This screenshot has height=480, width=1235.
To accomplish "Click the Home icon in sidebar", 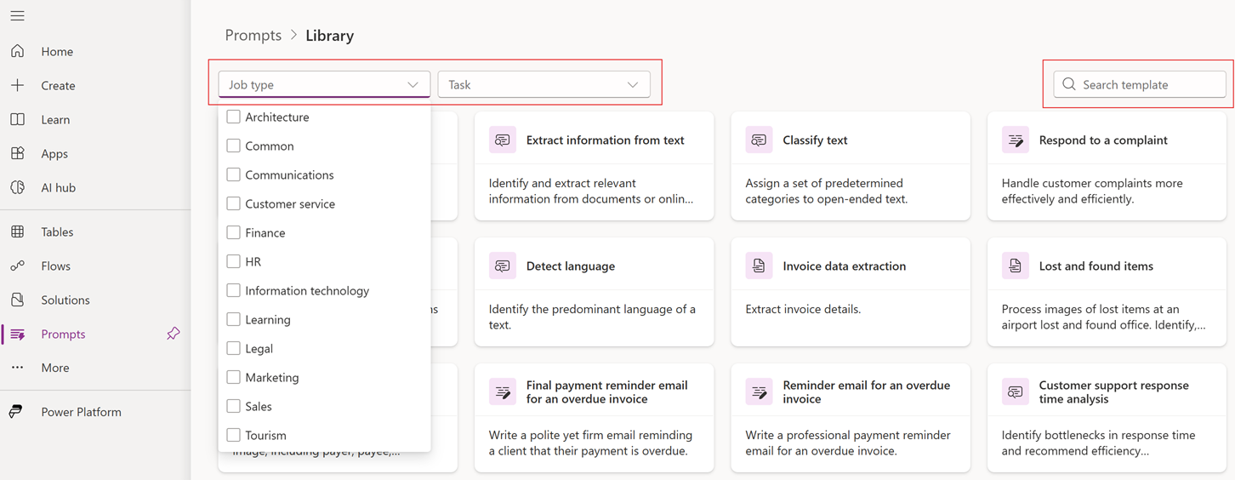I will tap(18, 51).
